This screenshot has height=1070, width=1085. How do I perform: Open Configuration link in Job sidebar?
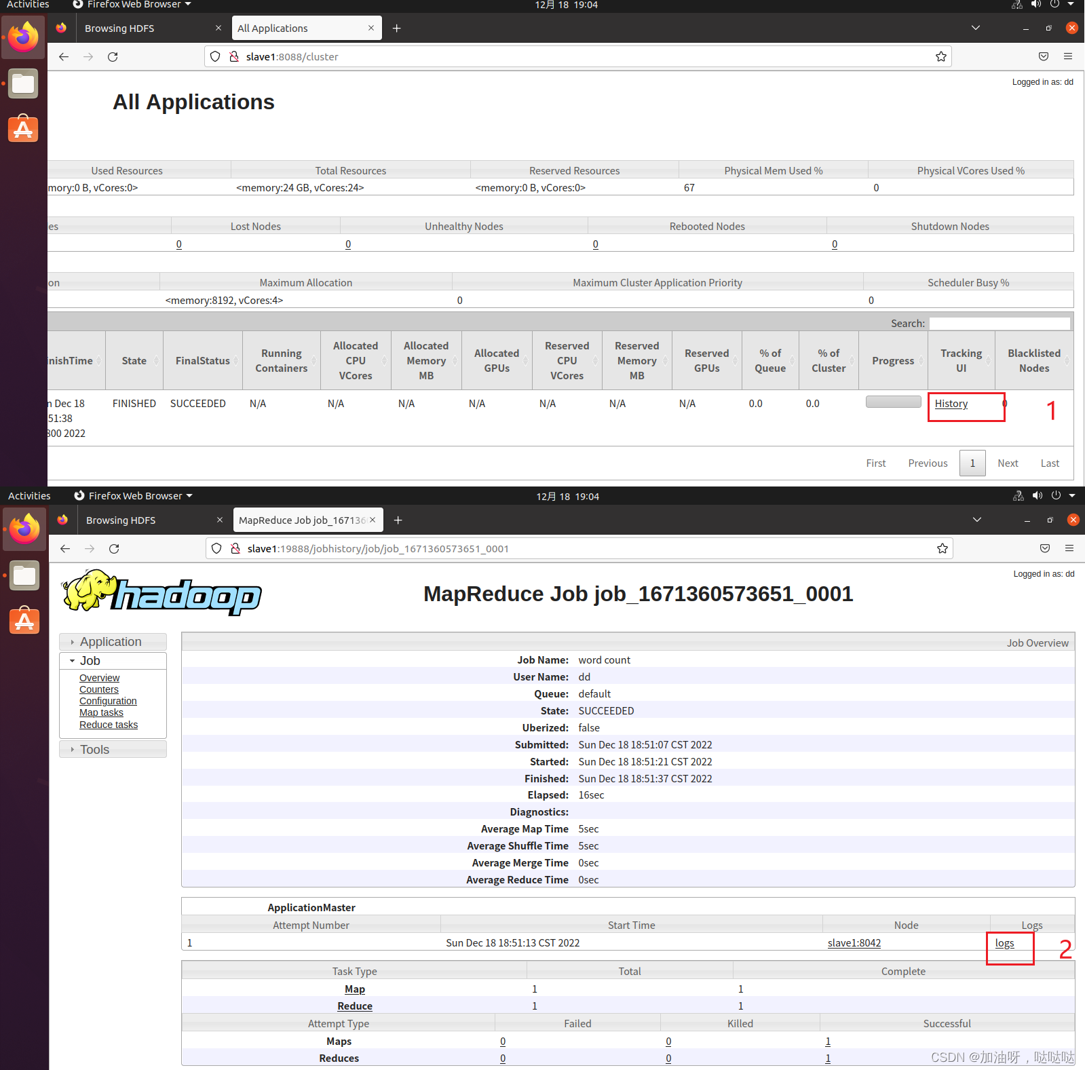tap(108, 701)
